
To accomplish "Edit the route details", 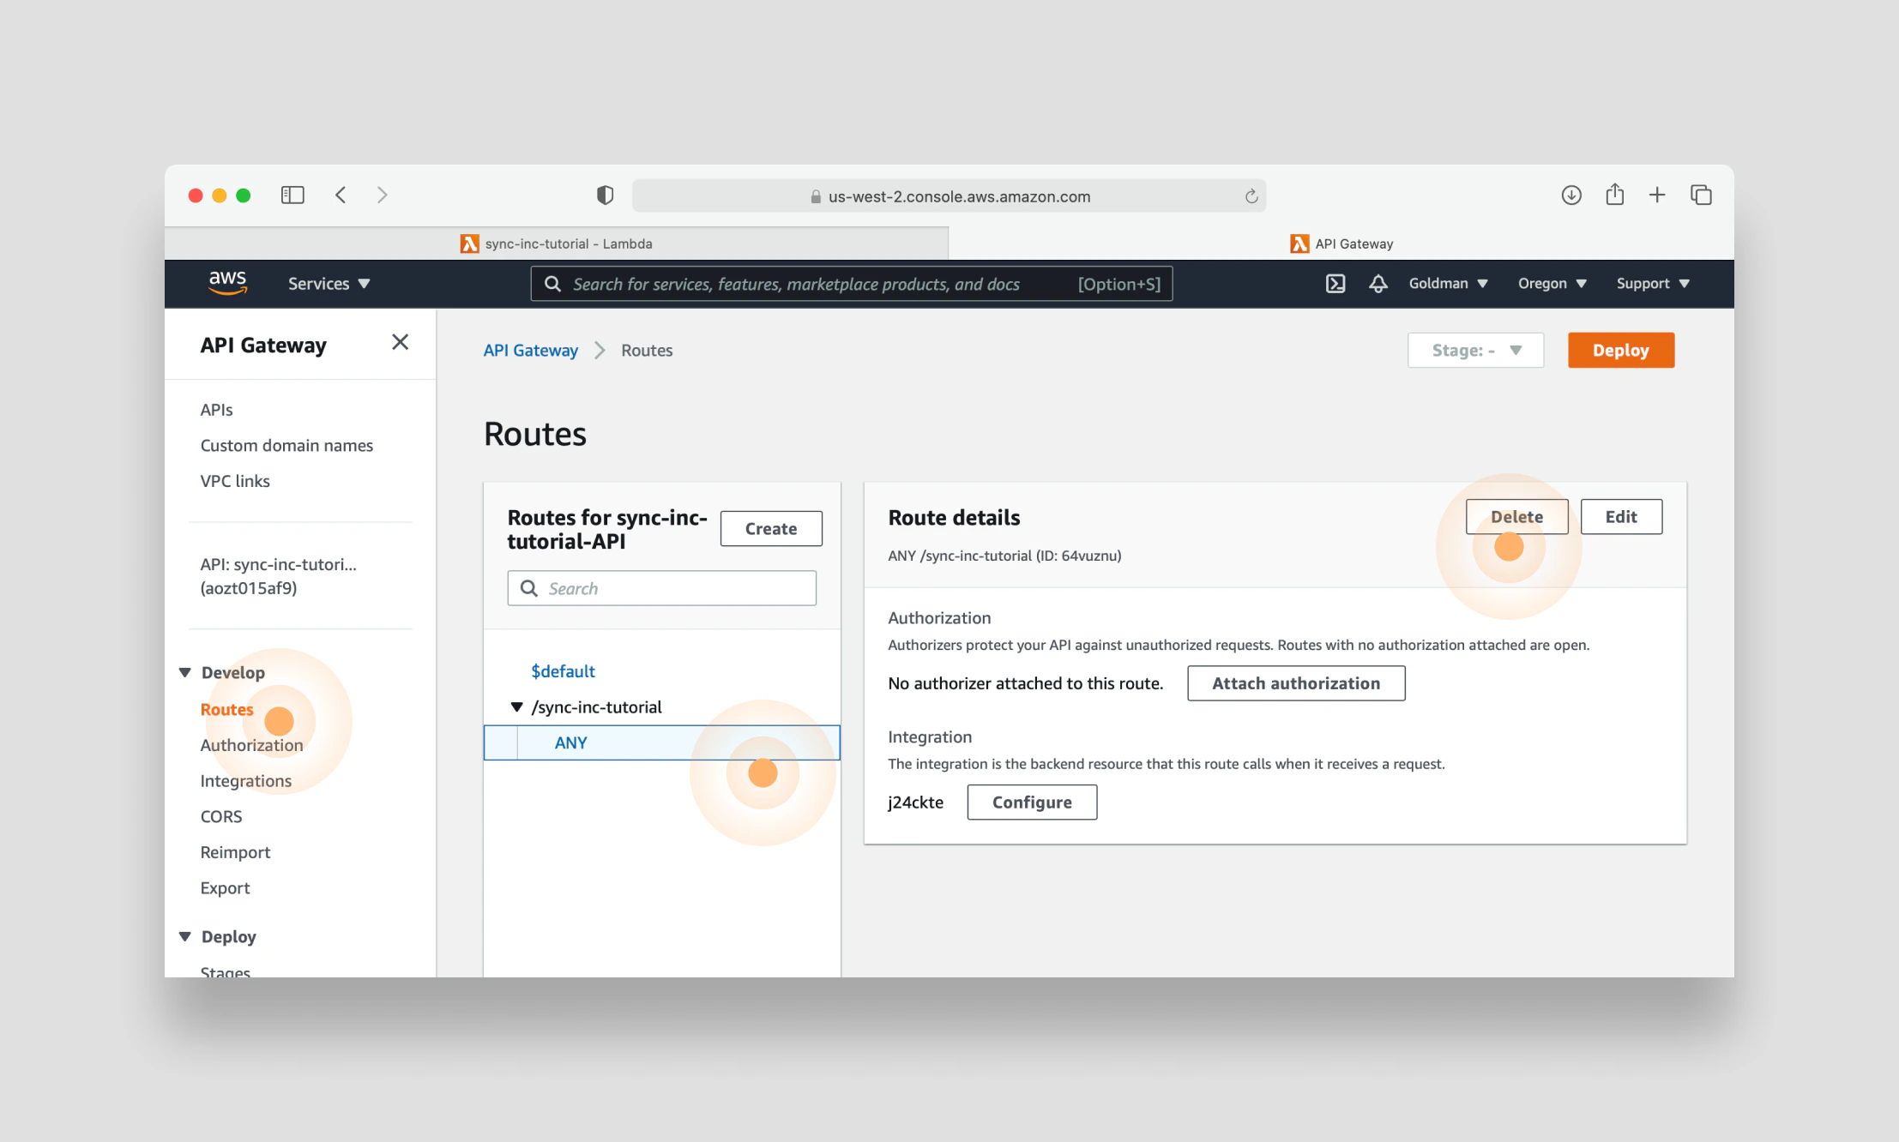I will (x=1620, y=517).
